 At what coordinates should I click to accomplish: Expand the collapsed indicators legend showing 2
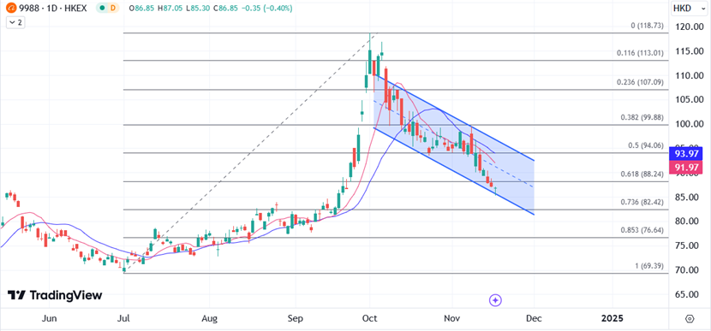point(16,22)
